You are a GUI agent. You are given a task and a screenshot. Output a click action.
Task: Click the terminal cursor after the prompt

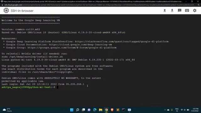[57, 87]
